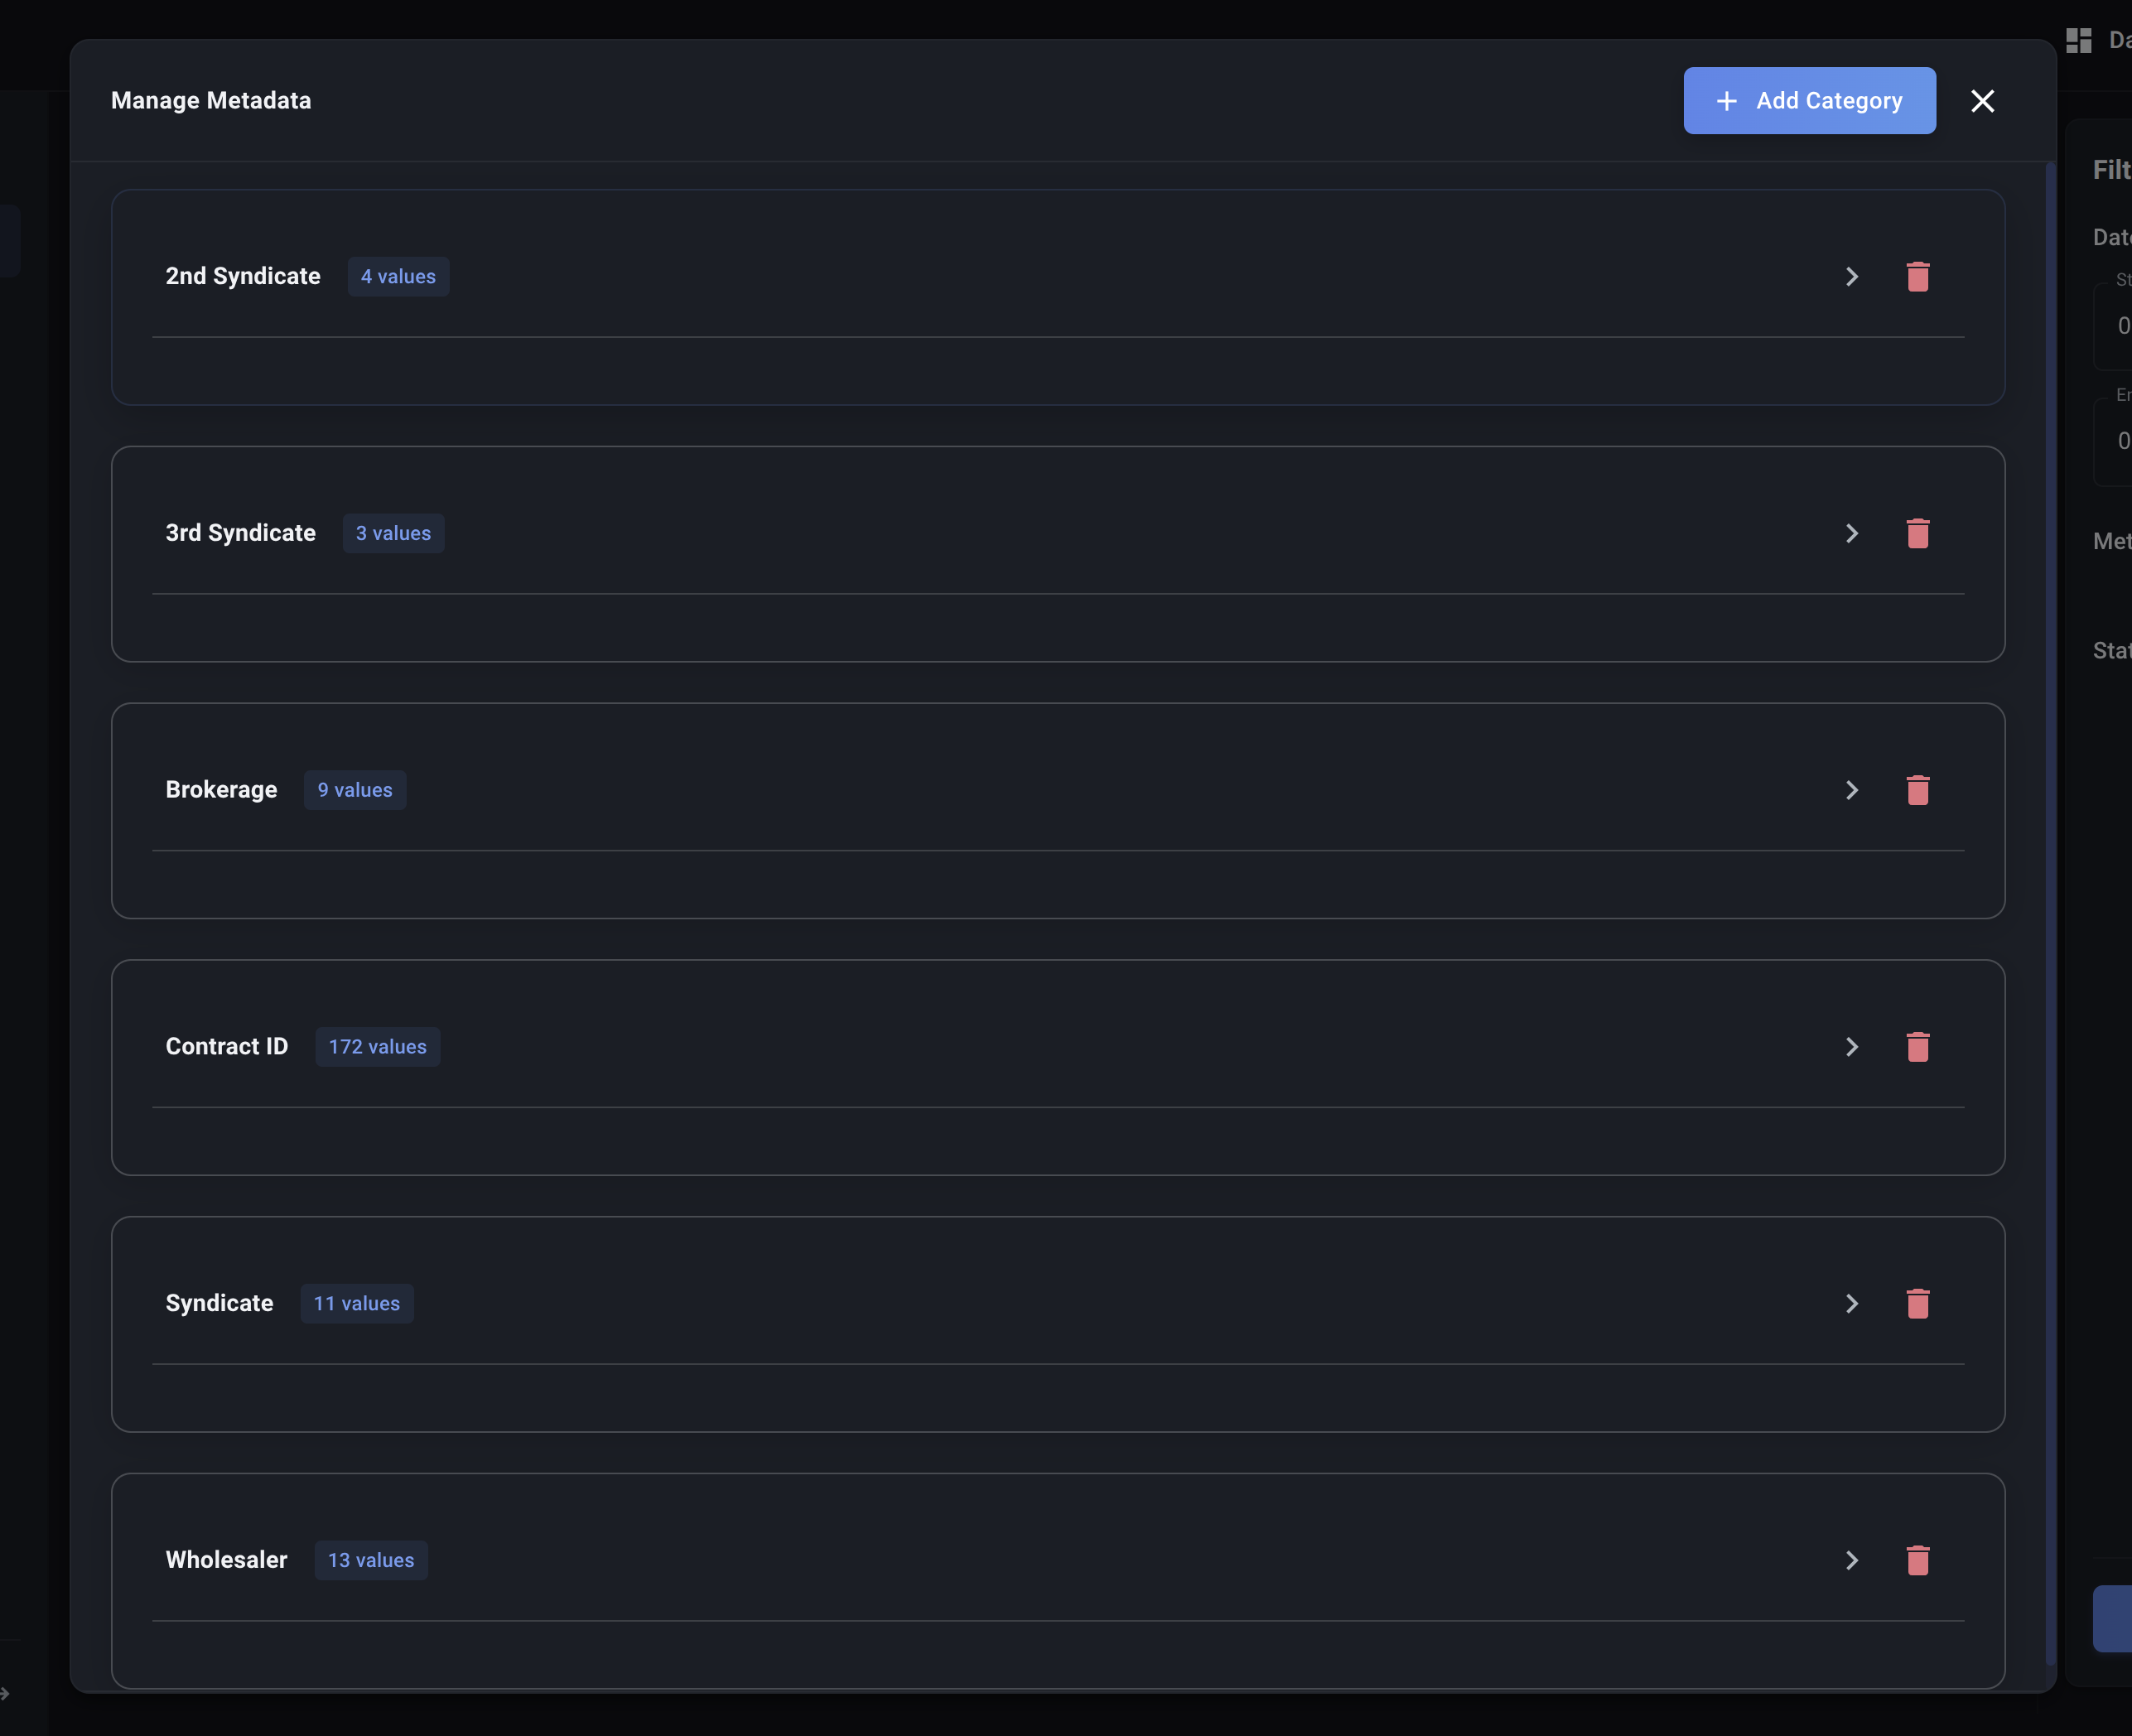Click the 9 values badge on Brokerage

coord(355,789)
